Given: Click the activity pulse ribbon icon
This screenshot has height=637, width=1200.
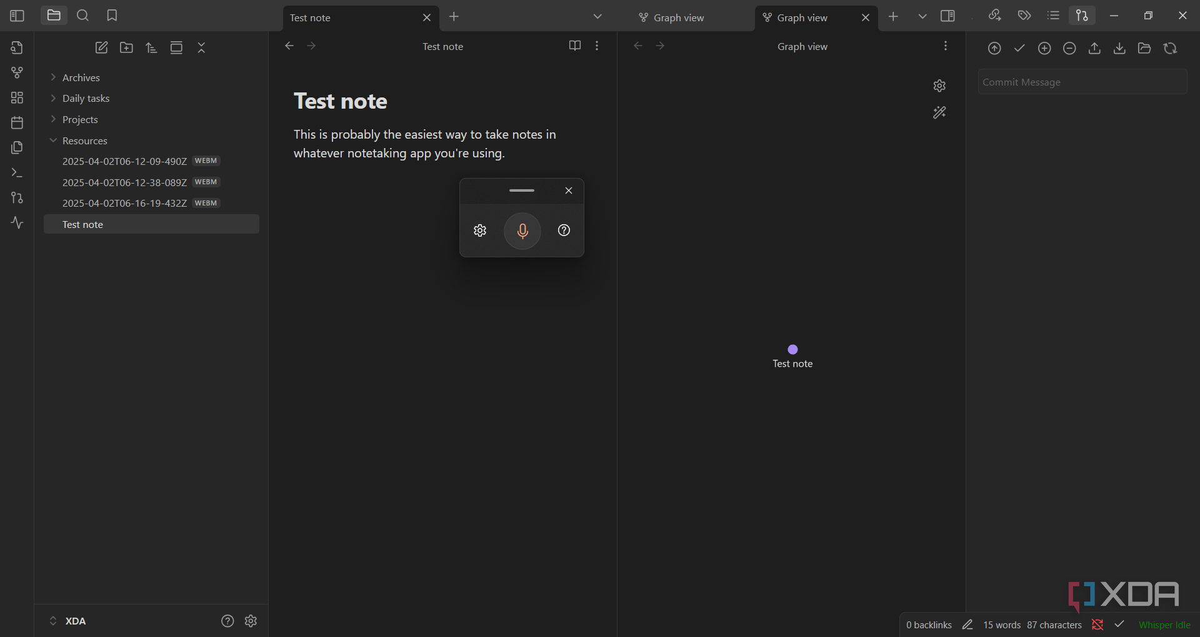Looking at the screenshot, I should [x=17, y=223].
